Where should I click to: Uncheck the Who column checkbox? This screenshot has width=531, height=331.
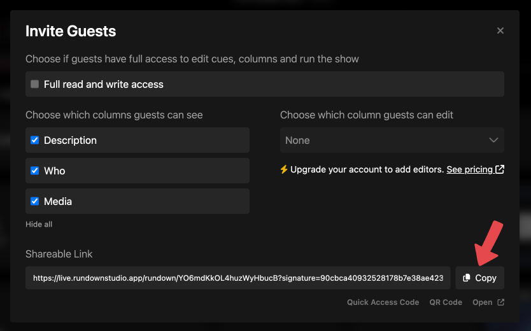34,171
